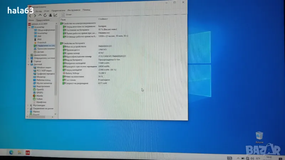Switch to the Предпочитани tab
Viewport: 285px width, 160px height.
[x=42, y=20]
